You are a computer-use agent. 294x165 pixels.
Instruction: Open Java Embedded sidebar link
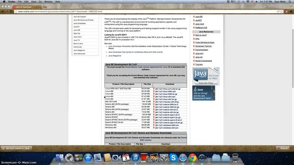pos(79,23)
